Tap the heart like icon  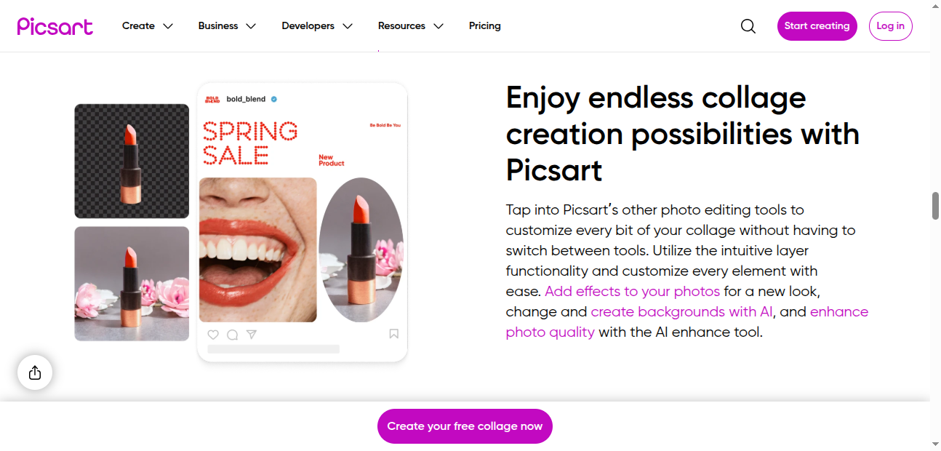coord(213,335)
